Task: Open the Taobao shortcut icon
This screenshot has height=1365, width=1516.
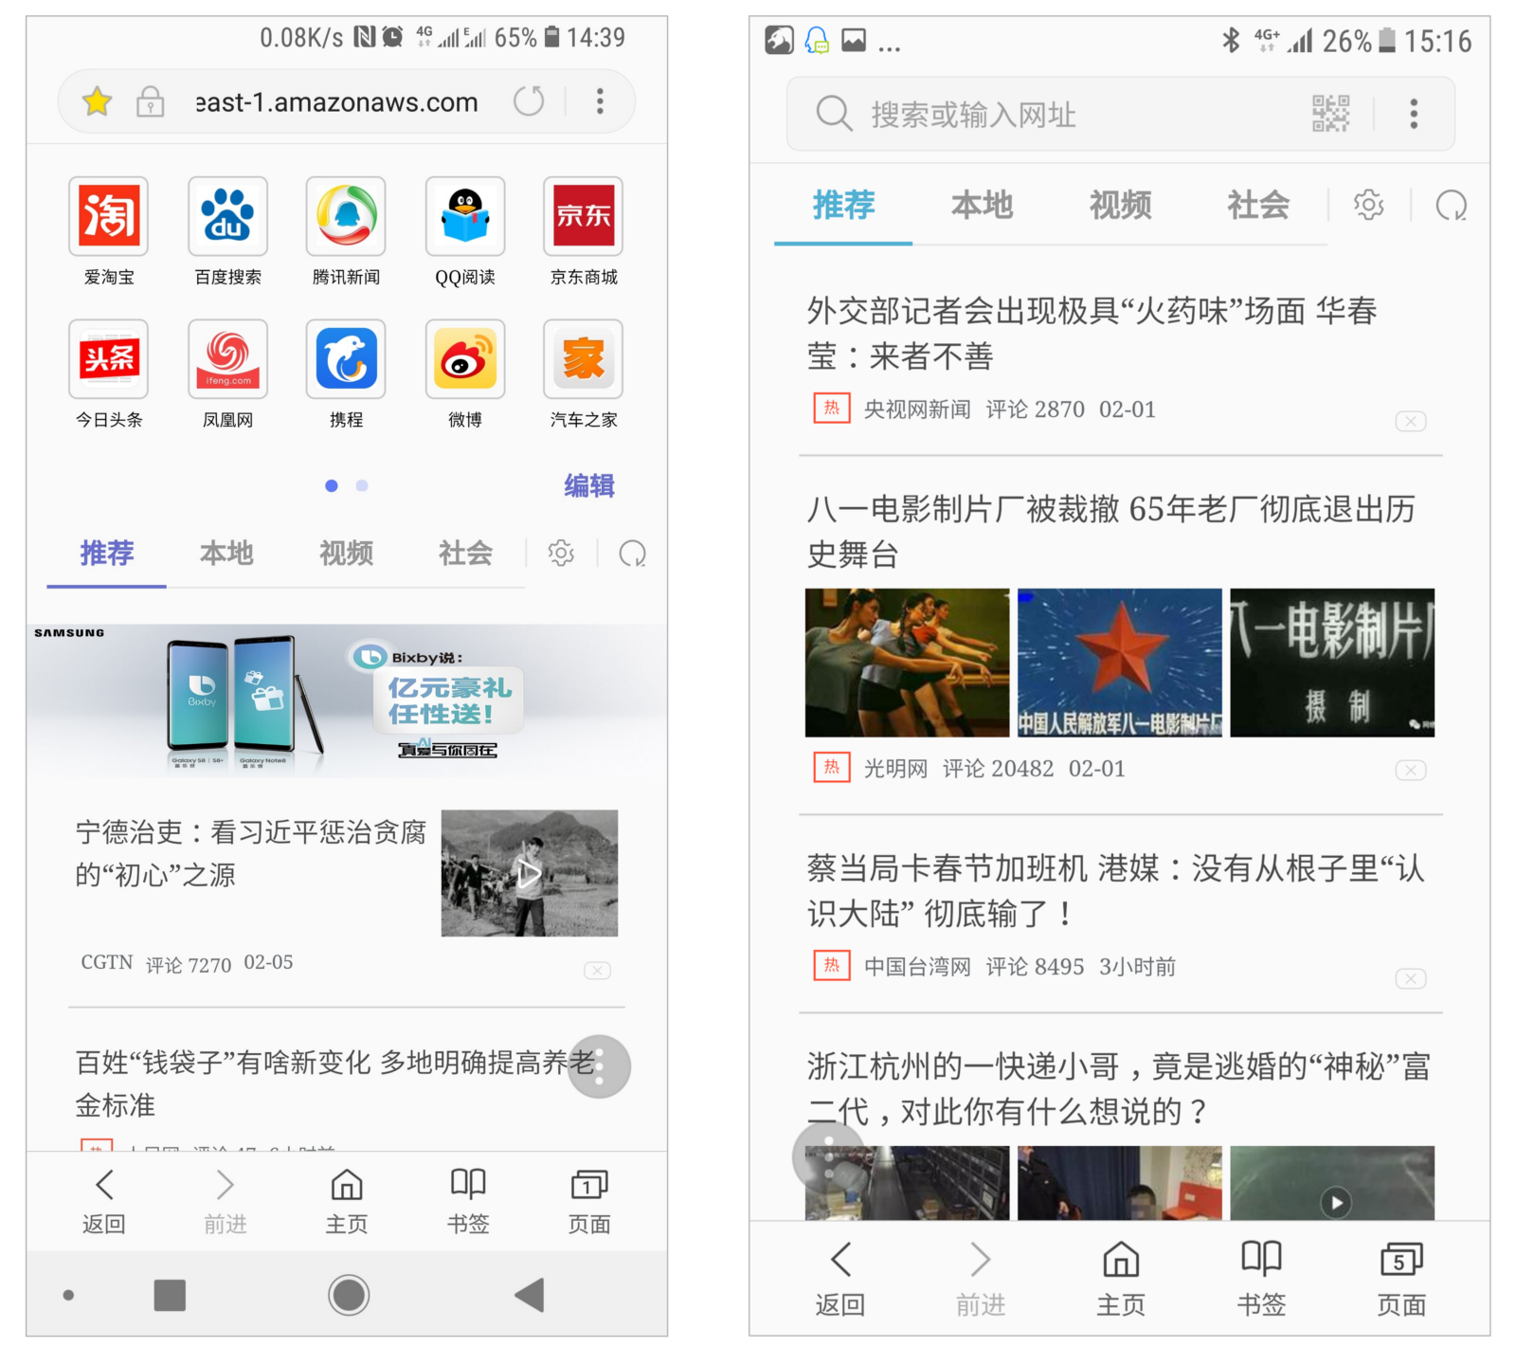Action: click(108, 216)
